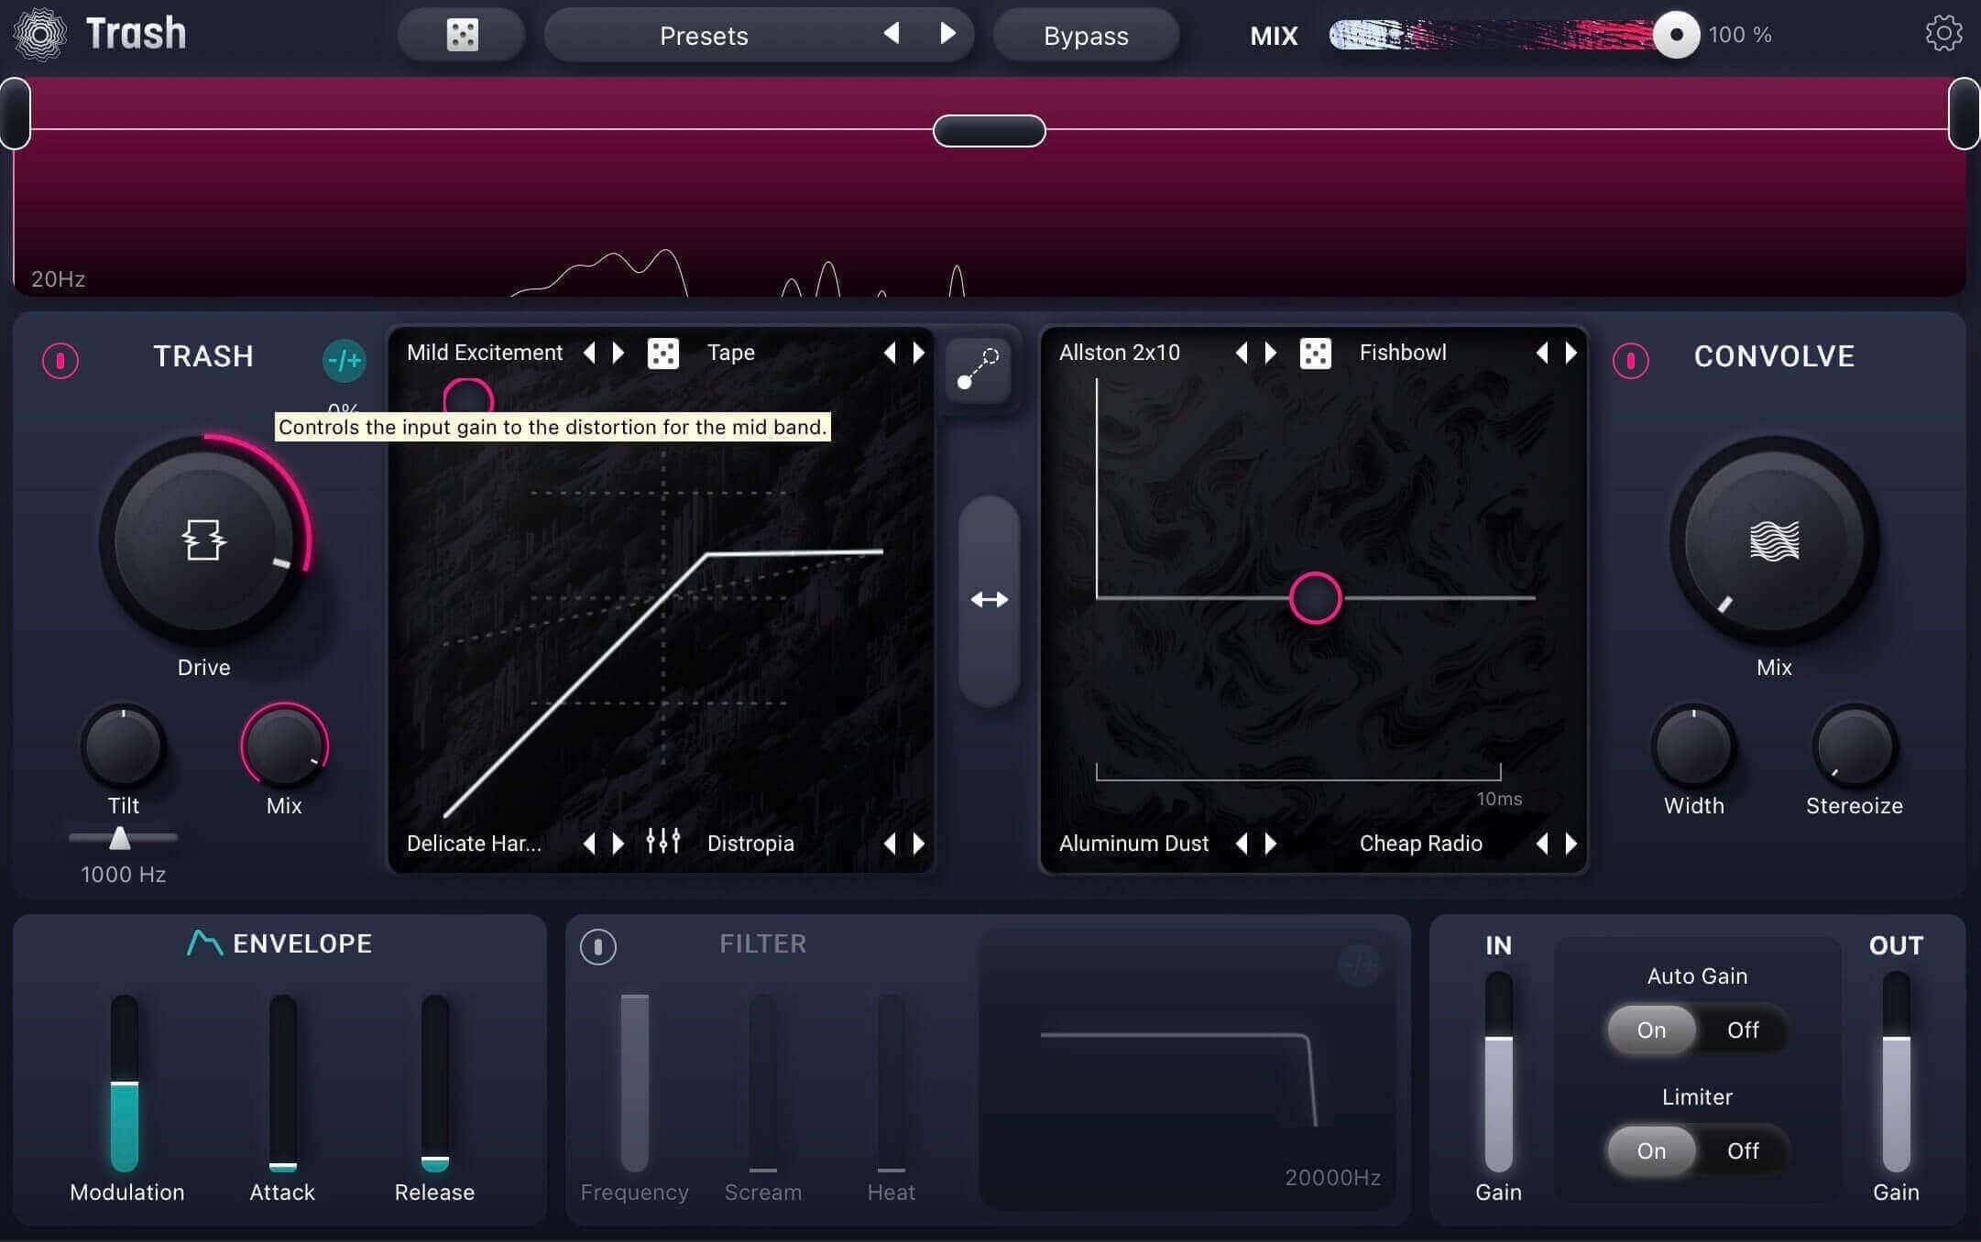The height and width of the screenshot is (1242, 1981).
Task: Click the envelope Modulation slider
Action: click(x=125, y=1083)
